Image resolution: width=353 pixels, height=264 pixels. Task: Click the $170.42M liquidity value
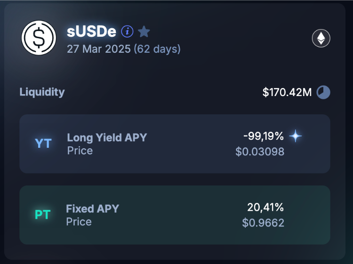click(287, 92)
